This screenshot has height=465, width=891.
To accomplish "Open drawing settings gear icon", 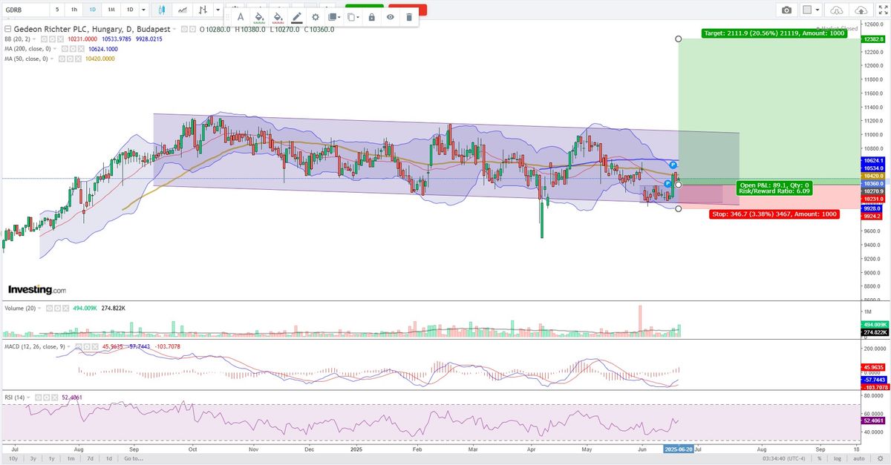I will 316,17.
